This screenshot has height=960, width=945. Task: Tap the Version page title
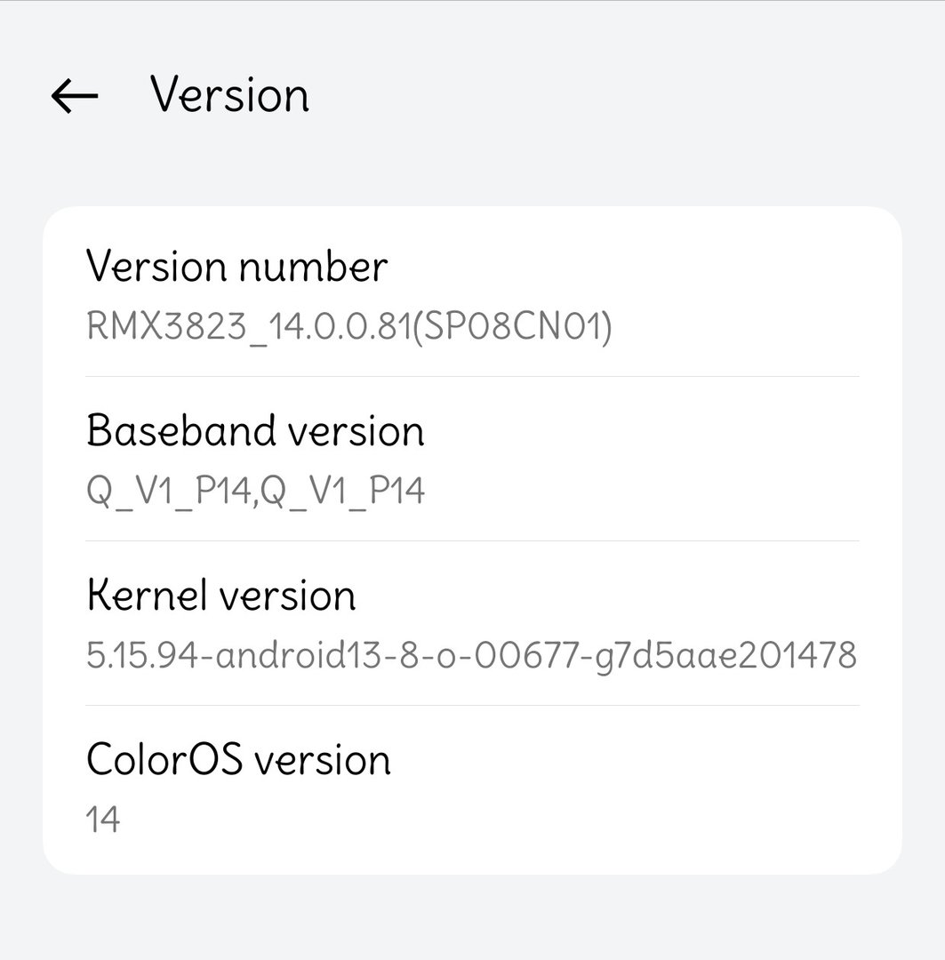tap(229, 95)
